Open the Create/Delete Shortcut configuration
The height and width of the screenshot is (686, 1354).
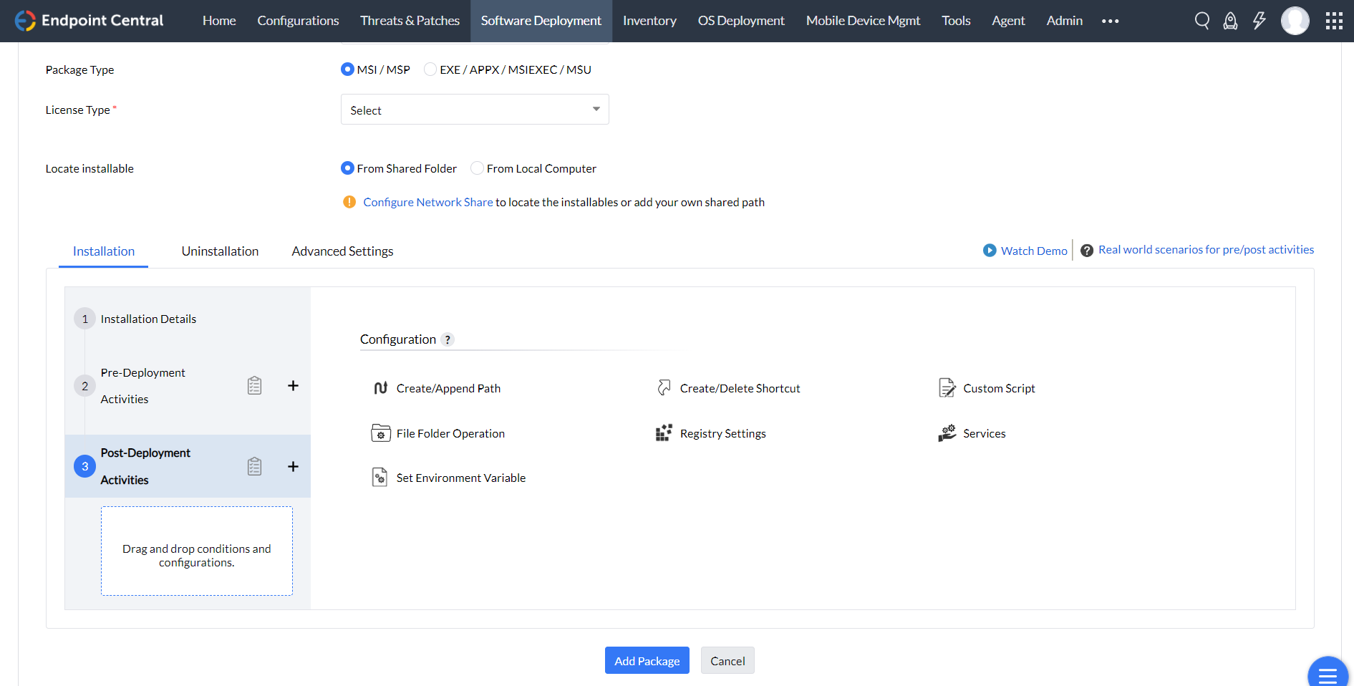664,387
